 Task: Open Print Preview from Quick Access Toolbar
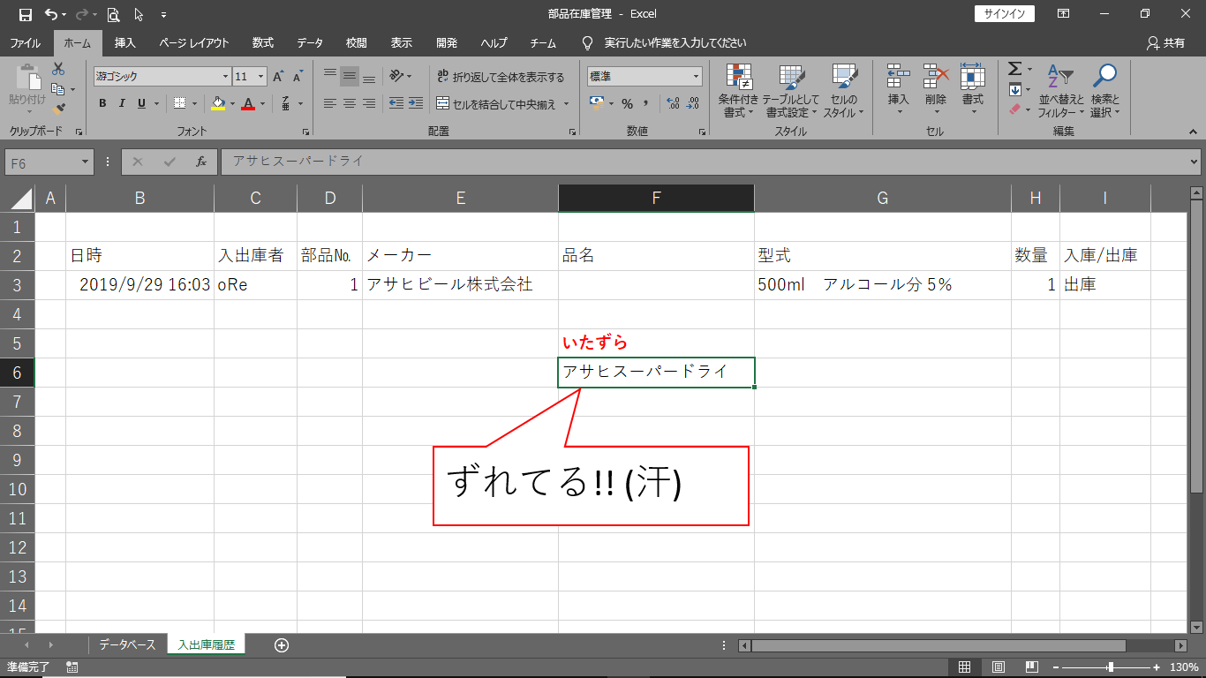(113, 14)
